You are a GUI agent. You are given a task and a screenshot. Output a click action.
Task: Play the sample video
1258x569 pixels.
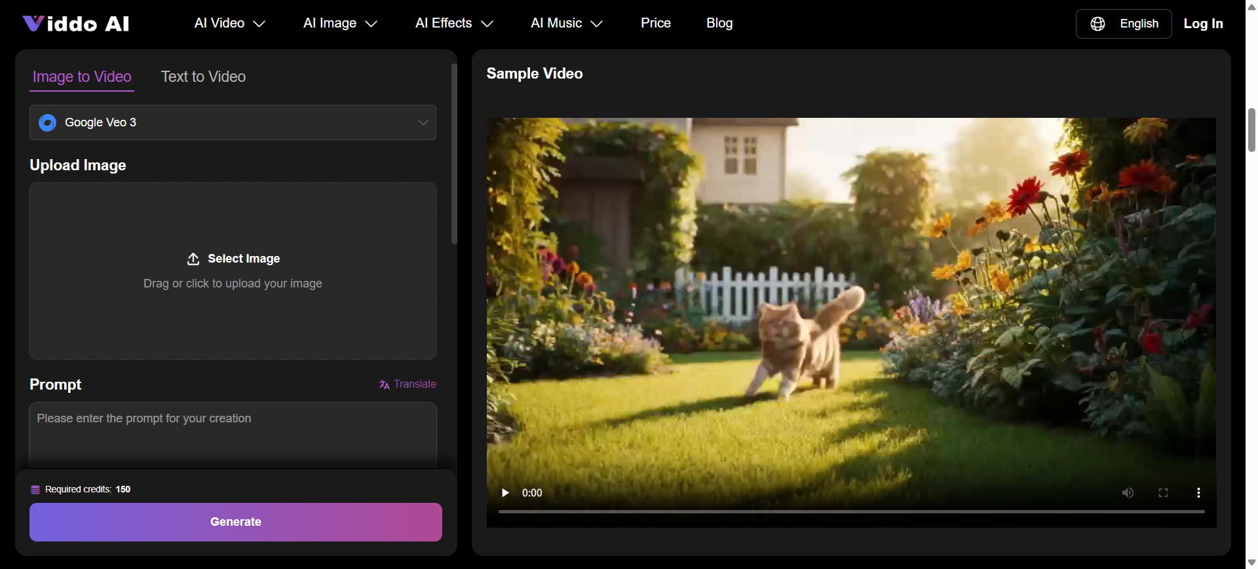point(505,492)
